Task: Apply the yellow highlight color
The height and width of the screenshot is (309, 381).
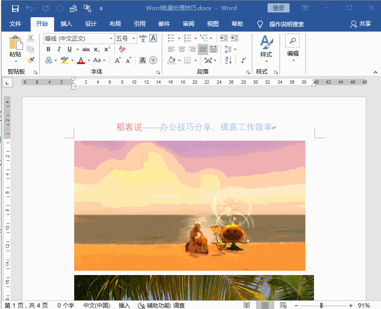Action: [x=65, y=60]
